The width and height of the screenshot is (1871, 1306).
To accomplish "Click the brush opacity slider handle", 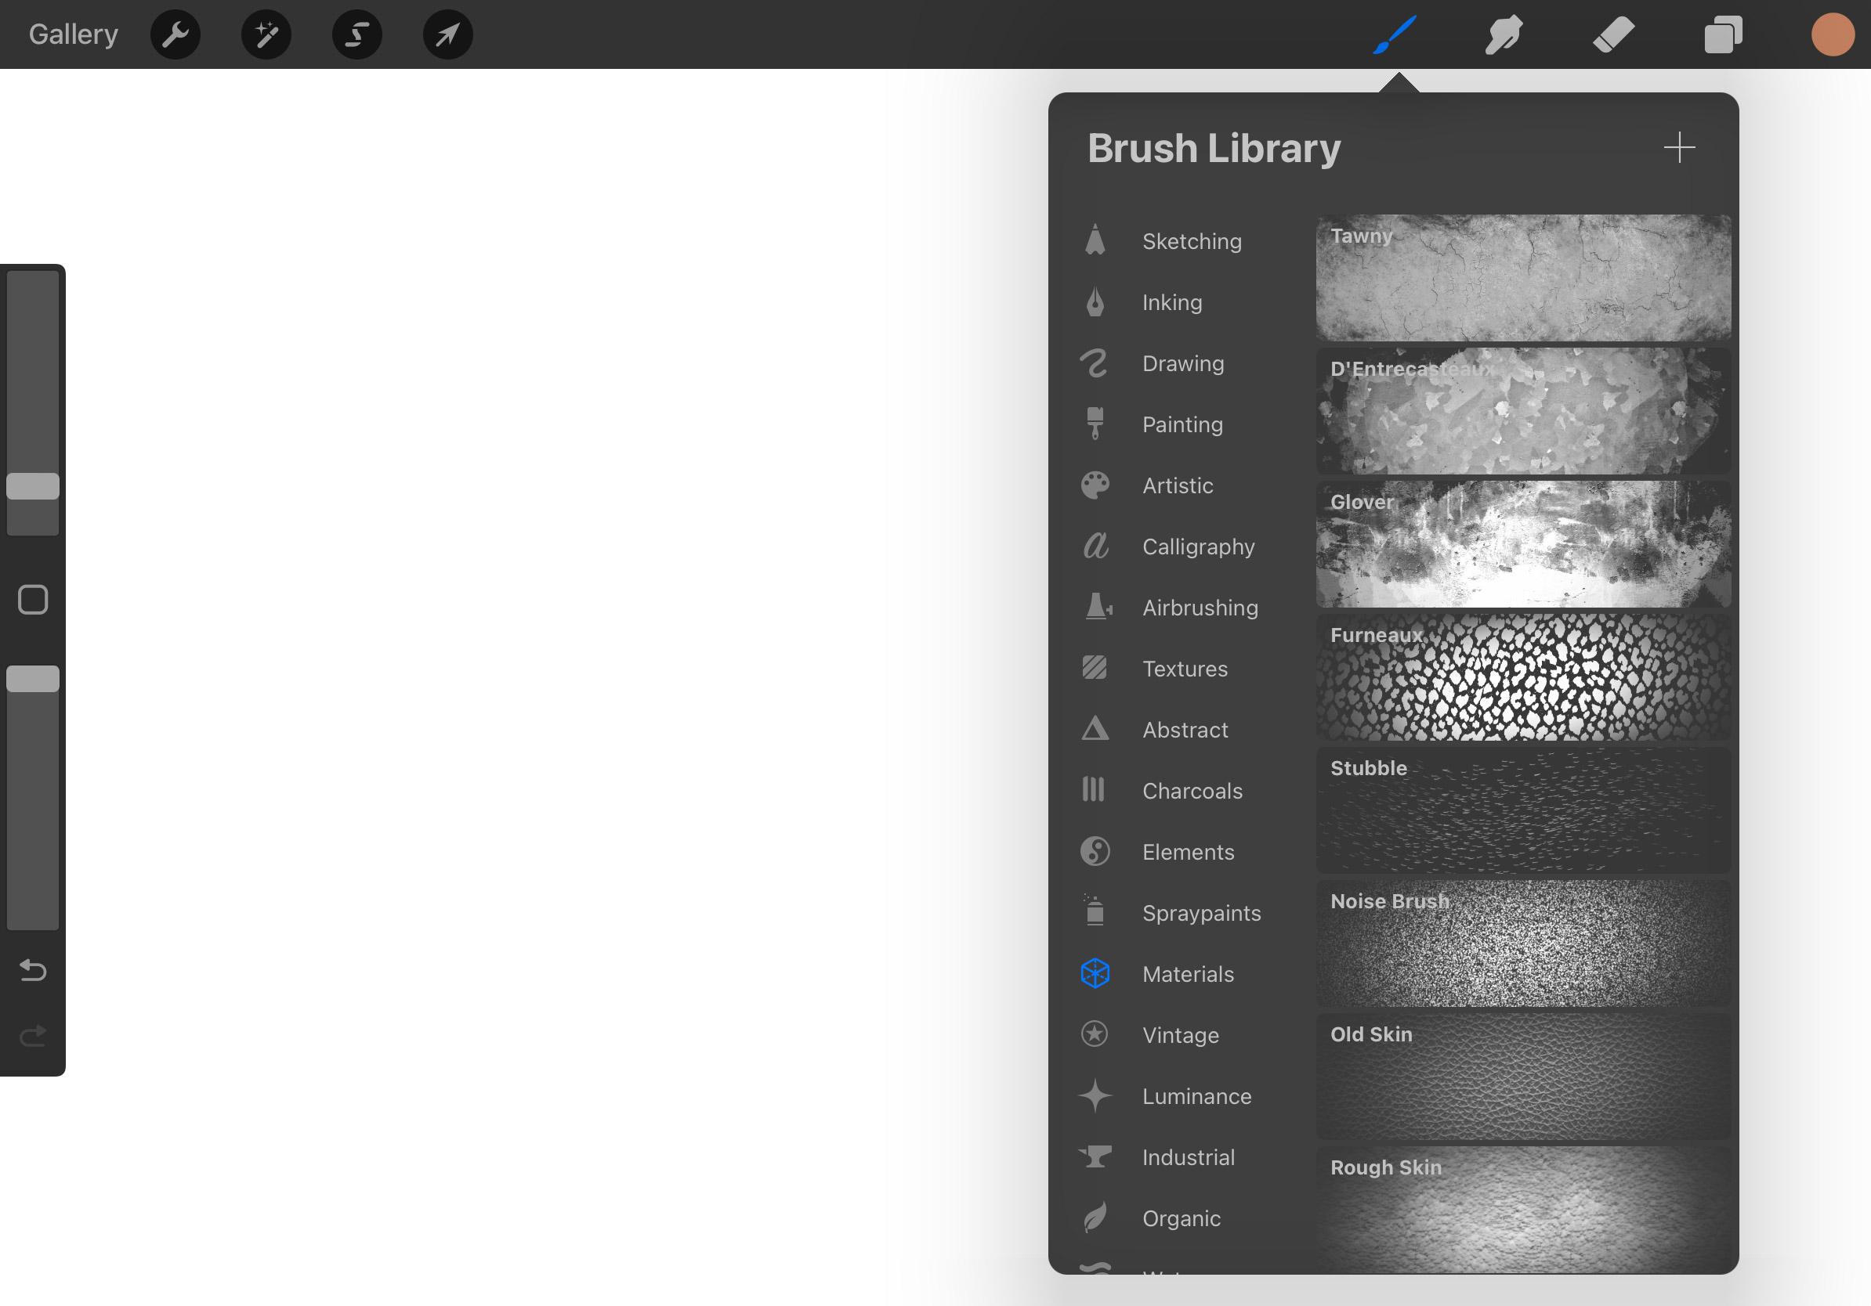I will point(33,679).
